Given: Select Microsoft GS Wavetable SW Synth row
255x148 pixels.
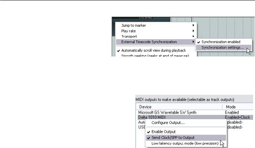Looking at the screenshot, I should click(195, 113).
